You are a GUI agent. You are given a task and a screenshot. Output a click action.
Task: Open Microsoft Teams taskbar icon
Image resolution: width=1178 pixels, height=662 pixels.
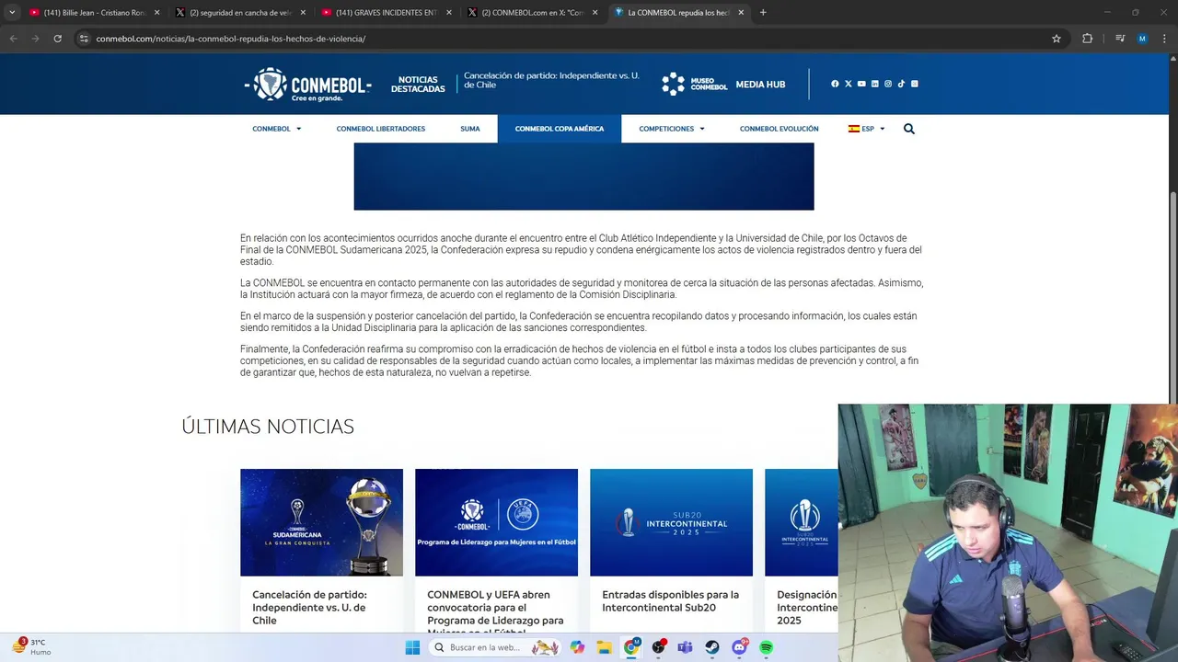685,647
